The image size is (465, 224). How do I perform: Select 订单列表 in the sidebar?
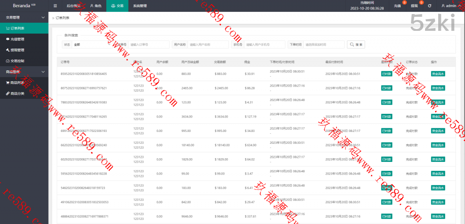pyautogui.click(x=17, y=28)
